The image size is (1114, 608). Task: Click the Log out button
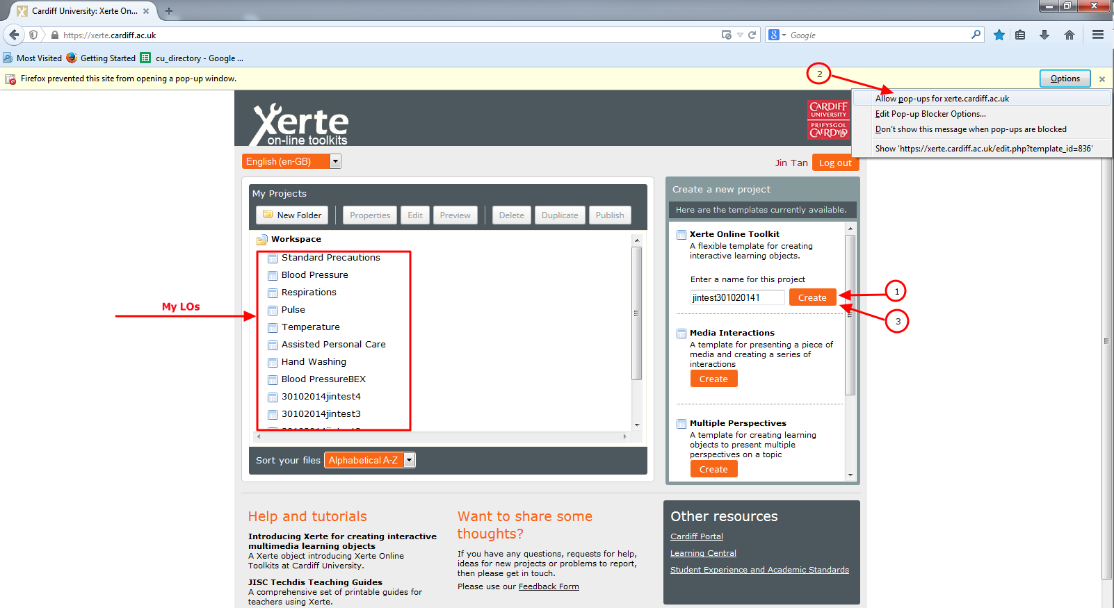coord(835,163)
